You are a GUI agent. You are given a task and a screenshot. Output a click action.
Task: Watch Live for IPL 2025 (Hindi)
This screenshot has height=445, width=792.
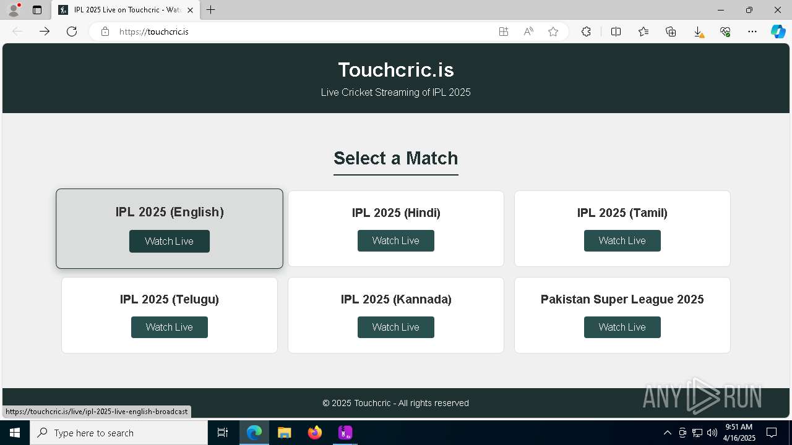(x=396, y=240)
